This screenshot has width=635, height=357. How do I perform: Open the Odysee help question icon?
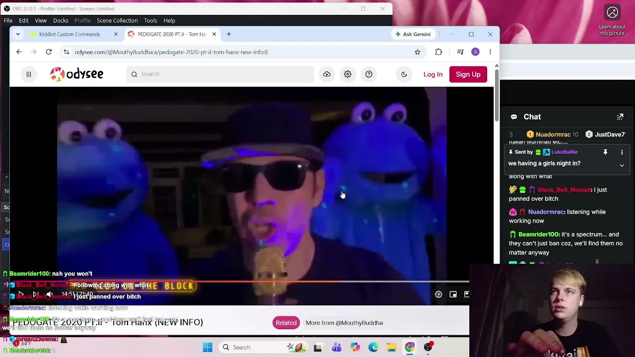click(369, 74)
